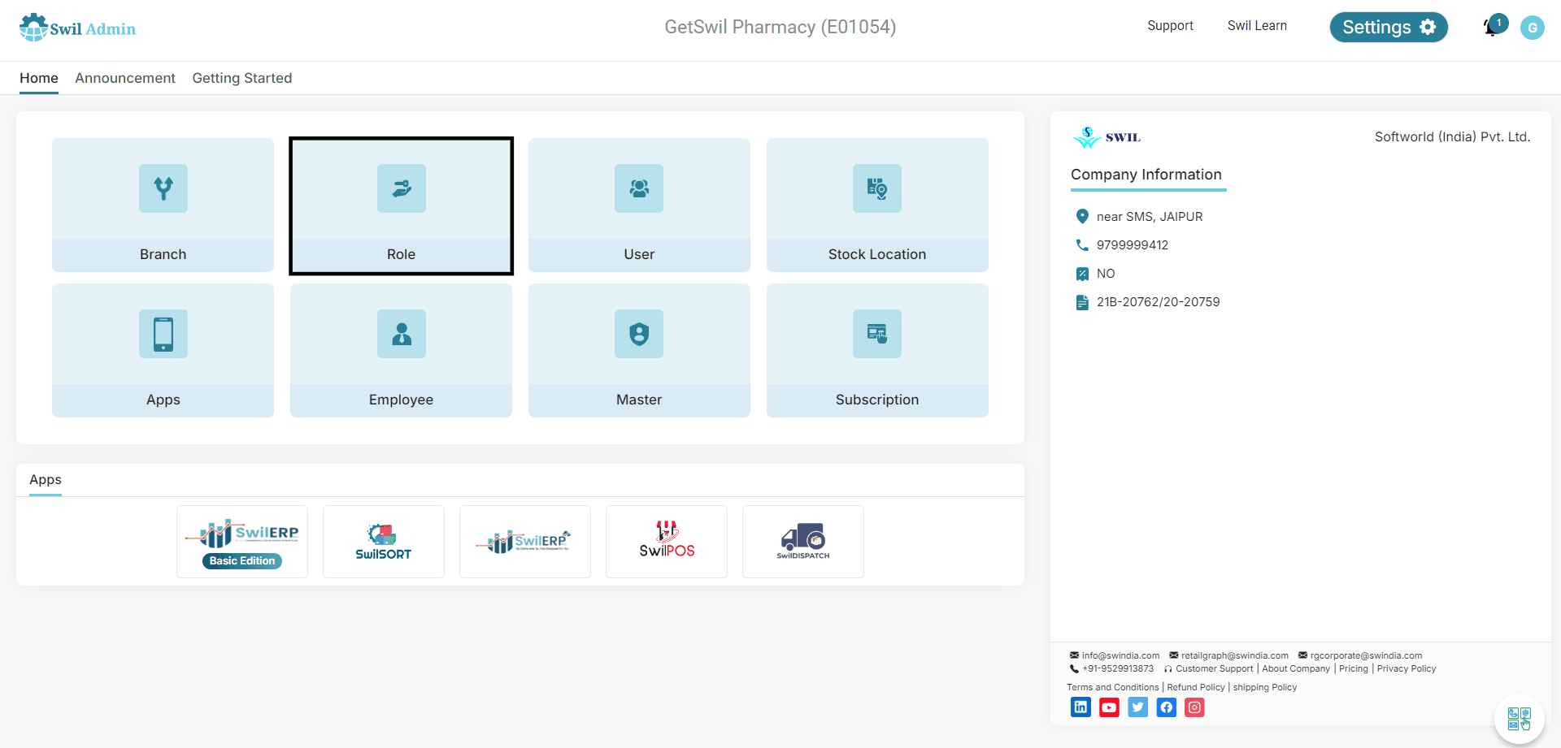Click the Branch label
The width and height of the screenshot is (1561, 748).
163,254
